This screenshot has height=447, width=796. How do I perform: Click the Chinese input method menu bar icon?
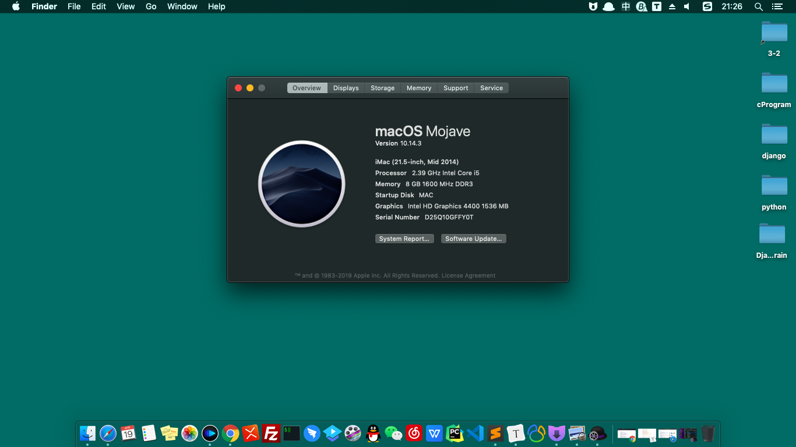tap(626, 6)
